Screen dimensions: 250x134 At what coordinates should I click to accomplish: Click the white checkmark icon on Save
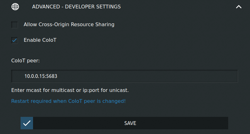27,123
